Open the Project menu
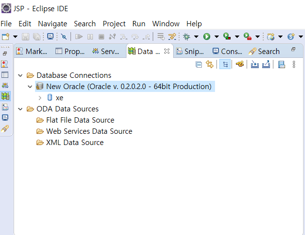The width and height of the screenshot is (305, 235). coord(114,24)
